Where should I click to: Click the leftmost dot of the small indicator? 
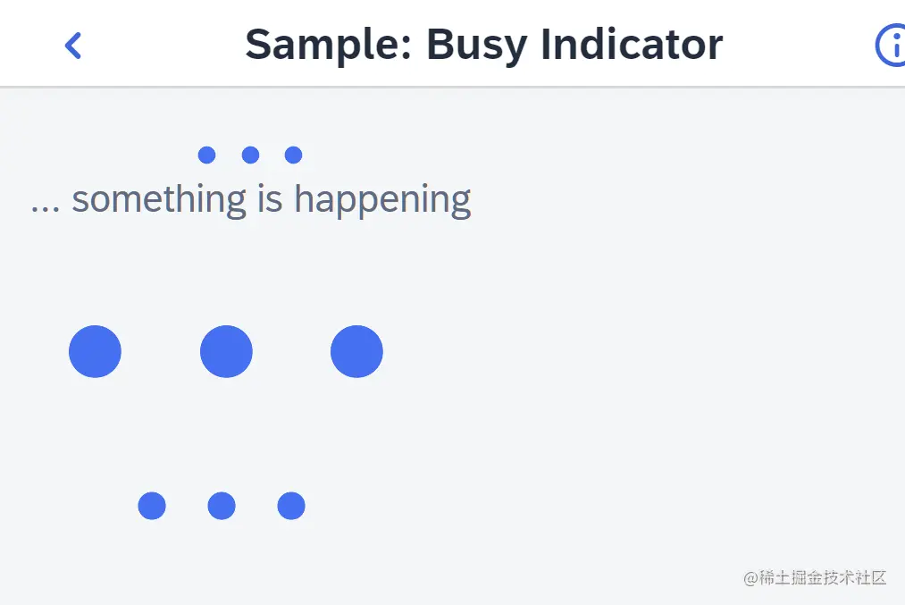206,155
